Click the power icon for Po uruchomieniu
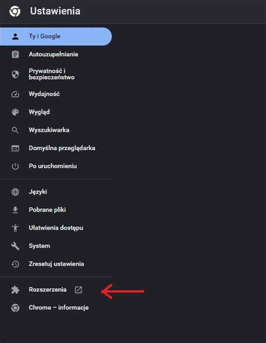This screenshot has width=266, height=343. [x=15, y=166]
